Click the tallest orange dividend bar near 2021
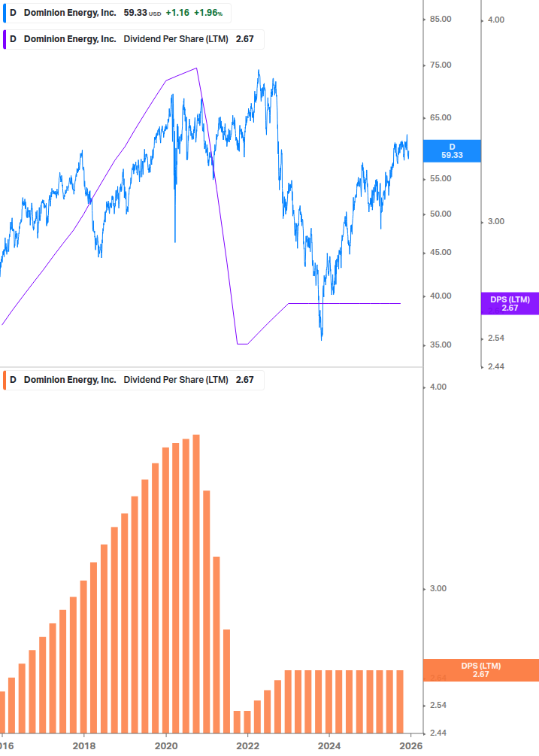 (196, 584)
